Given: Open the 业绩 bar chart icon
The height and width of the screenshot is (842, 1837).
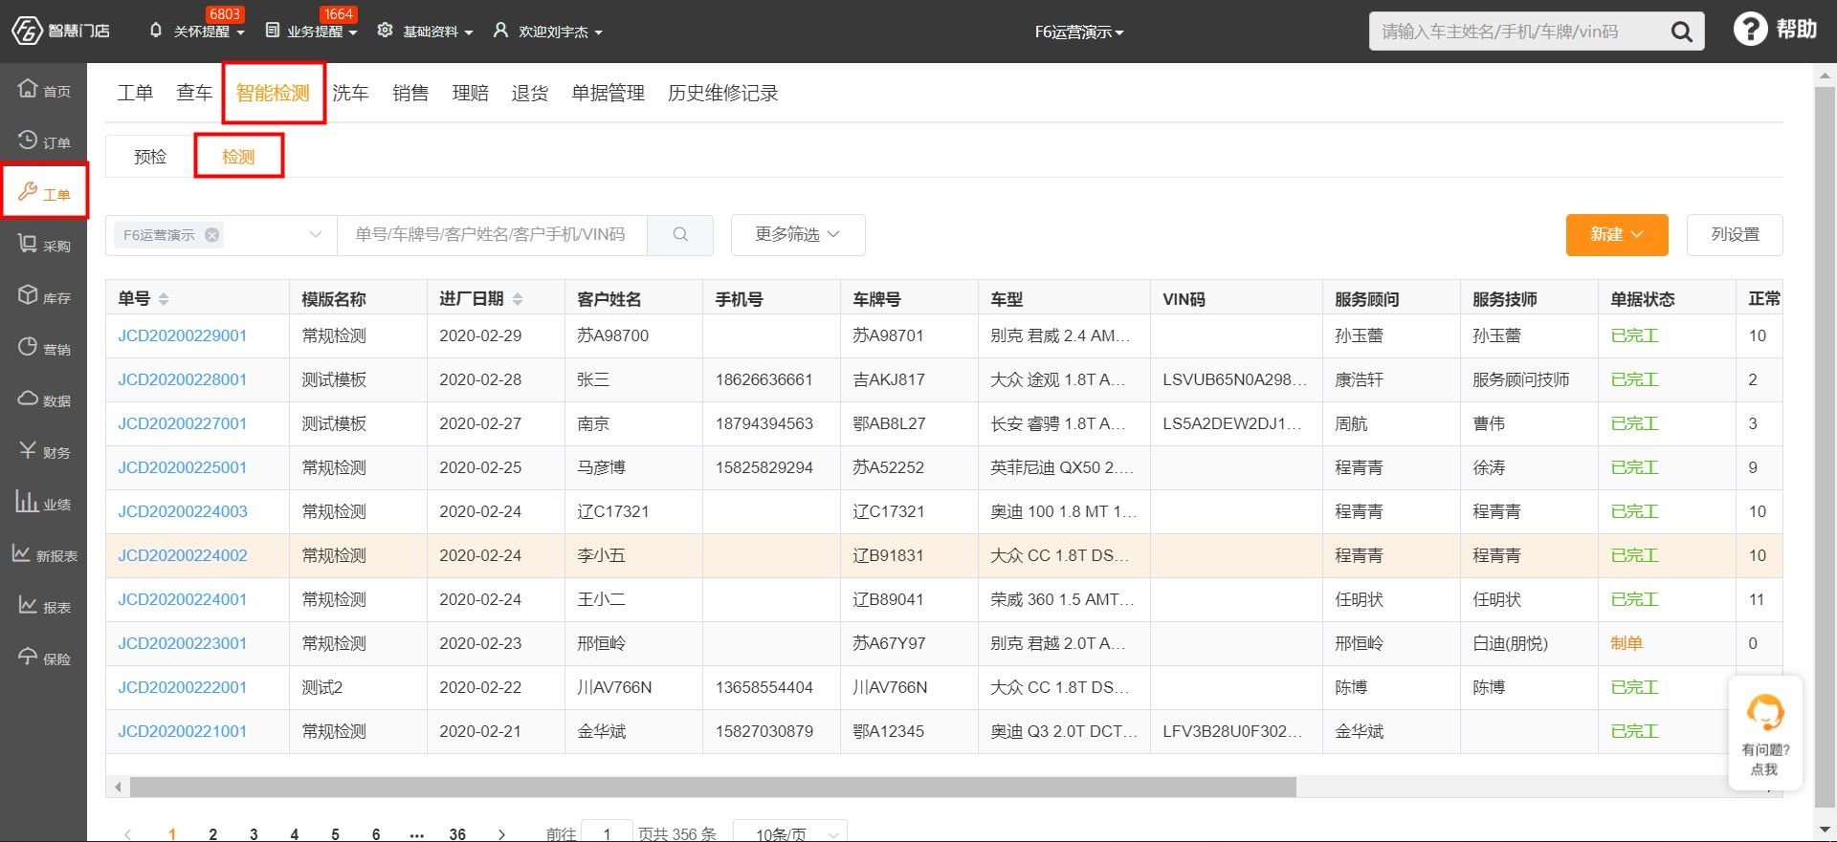Looking at the screenshot, I should [26, 502].
